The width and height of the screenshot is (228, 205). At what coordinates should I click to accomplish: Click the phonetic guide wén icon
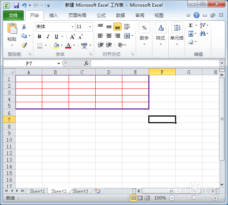click(84, 46)
